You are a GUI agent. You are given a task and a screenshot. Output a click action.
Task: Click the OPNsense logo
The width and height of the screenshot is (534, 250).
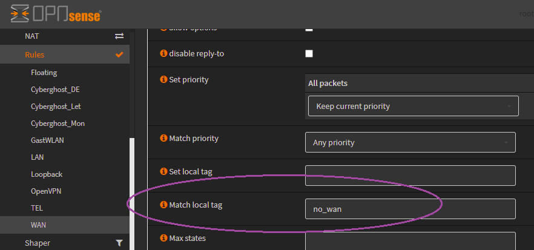click(x=56, y=13)
